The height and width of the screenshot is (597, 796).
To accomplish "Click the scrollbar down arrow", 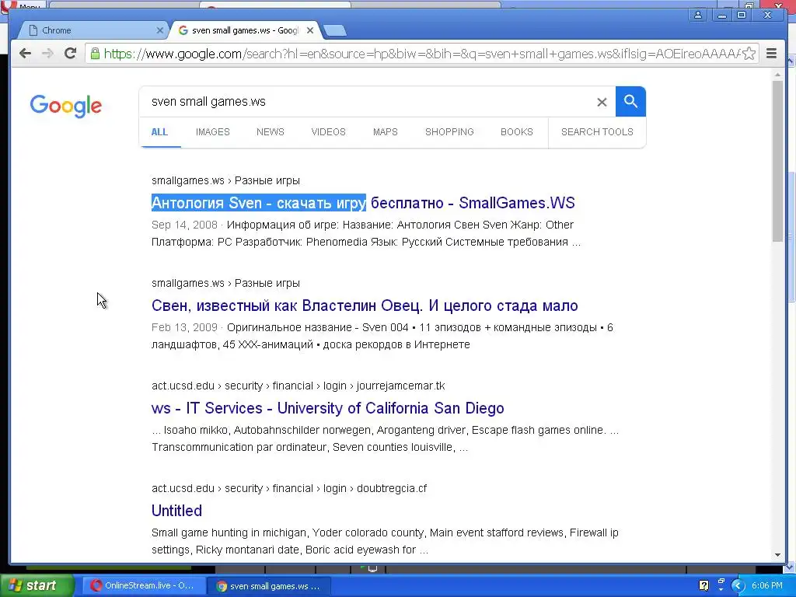I will [777, 555].
